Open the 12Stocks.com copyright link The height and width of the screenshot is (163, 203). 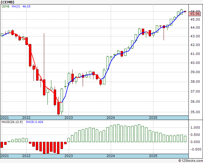click(190, 161)
